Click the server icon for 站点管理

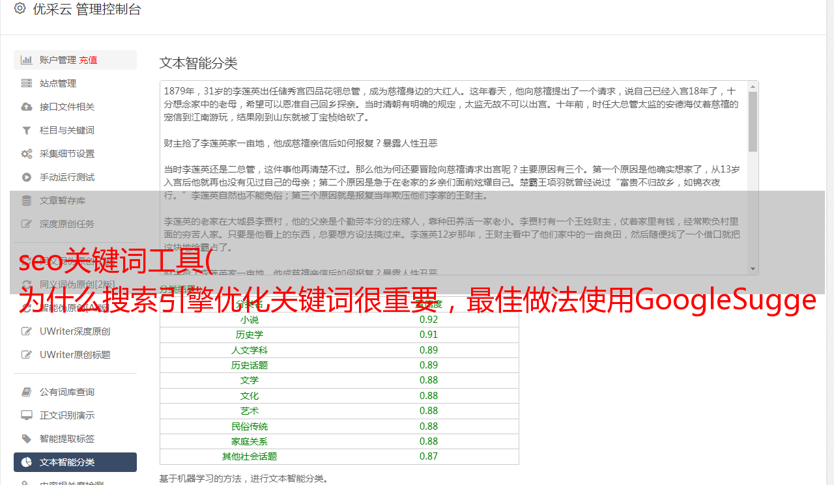pyautogui.click(x=27, y=83)
